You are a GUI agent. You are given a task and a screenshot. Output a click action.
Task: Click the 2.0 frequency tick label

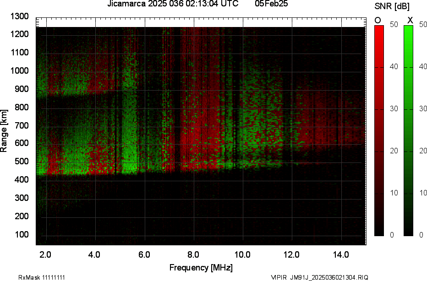tap(45, 255)
